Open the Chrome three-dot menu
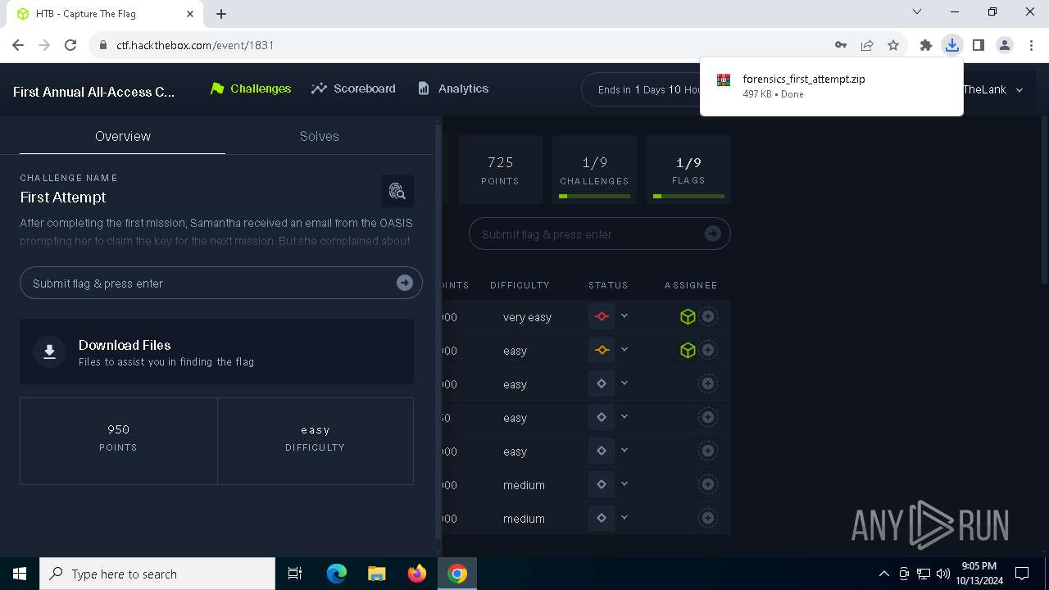 (x=1031, y=45)
